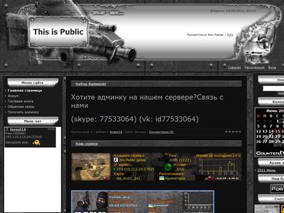Open the Обратная связь menu link

pyautogui.click(x=21, y=107)
